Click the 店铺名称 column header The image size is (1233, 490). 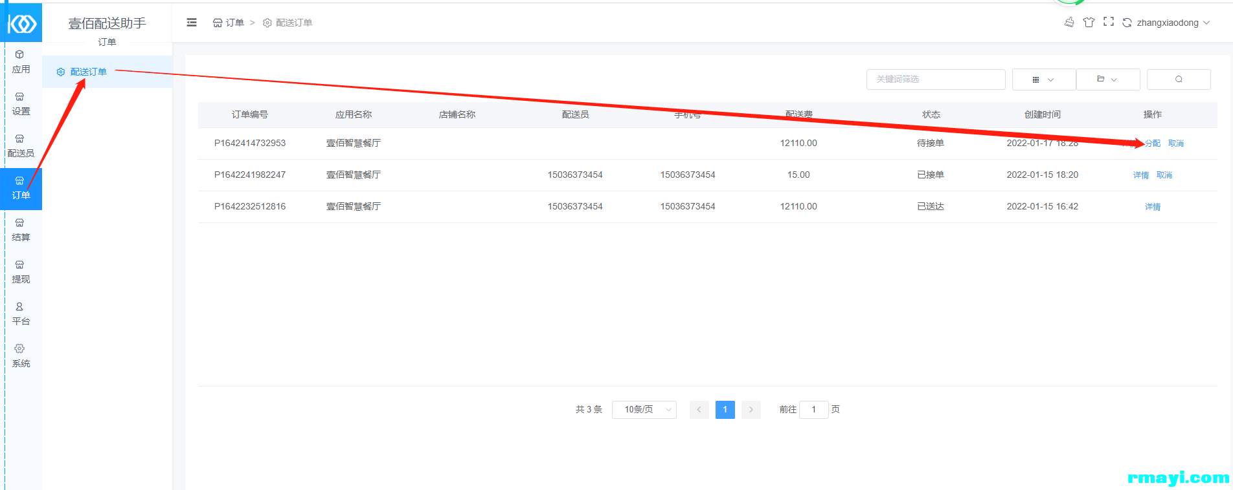457,114
